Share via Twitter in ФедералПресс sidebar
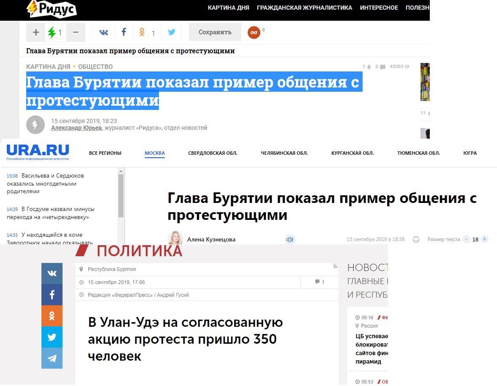The width and height of the screenshot is (497, 386). pyautogui.click(x=52, y=337)
